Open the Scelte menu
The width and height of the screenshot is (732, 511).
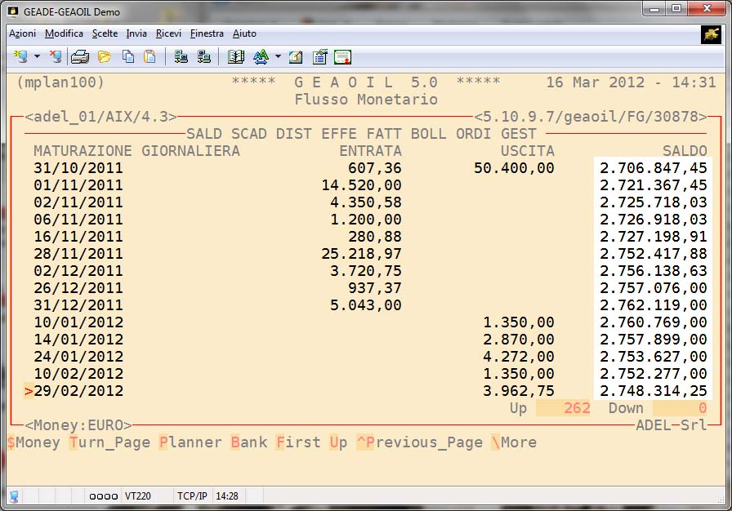tap(105, 33)
